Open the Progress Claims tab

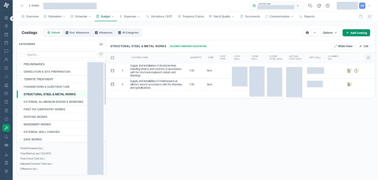click(191, 16)
